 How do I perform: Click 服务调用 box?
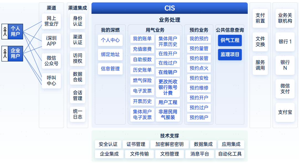coord(260,65)
